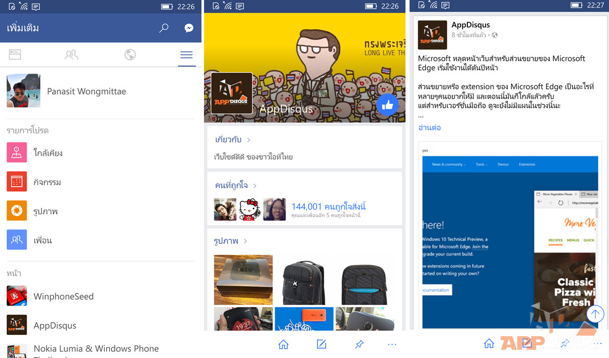Open the search magnifier icon

[x=164, y=28]
